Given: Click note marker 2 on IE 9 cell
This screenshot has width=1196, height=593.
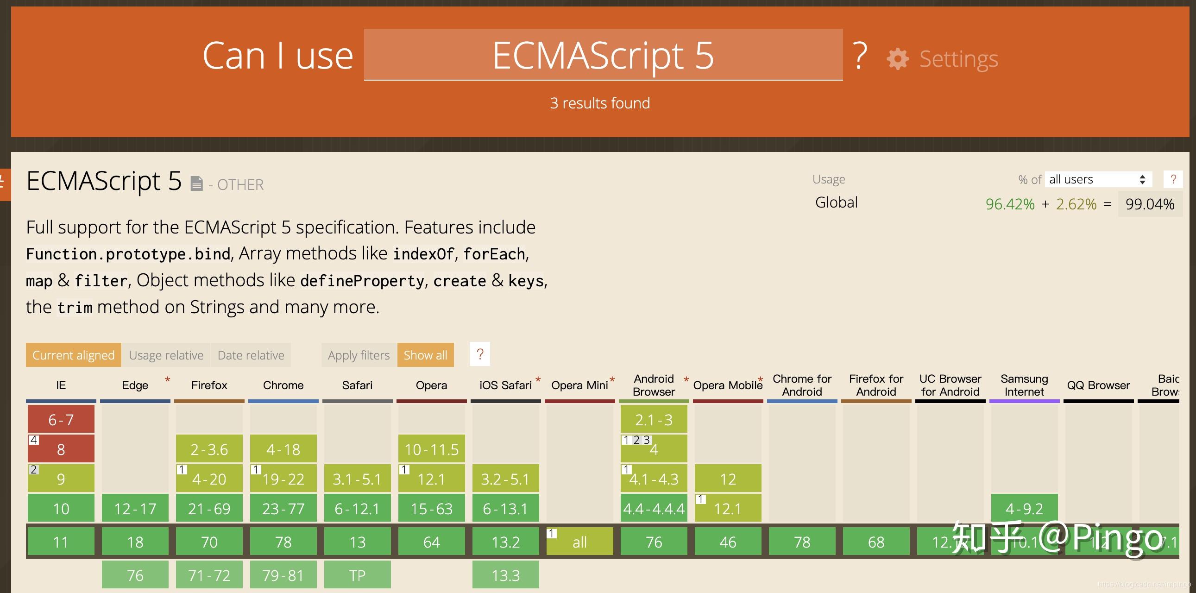Looking at the screenshot, I should pos(34,469).
